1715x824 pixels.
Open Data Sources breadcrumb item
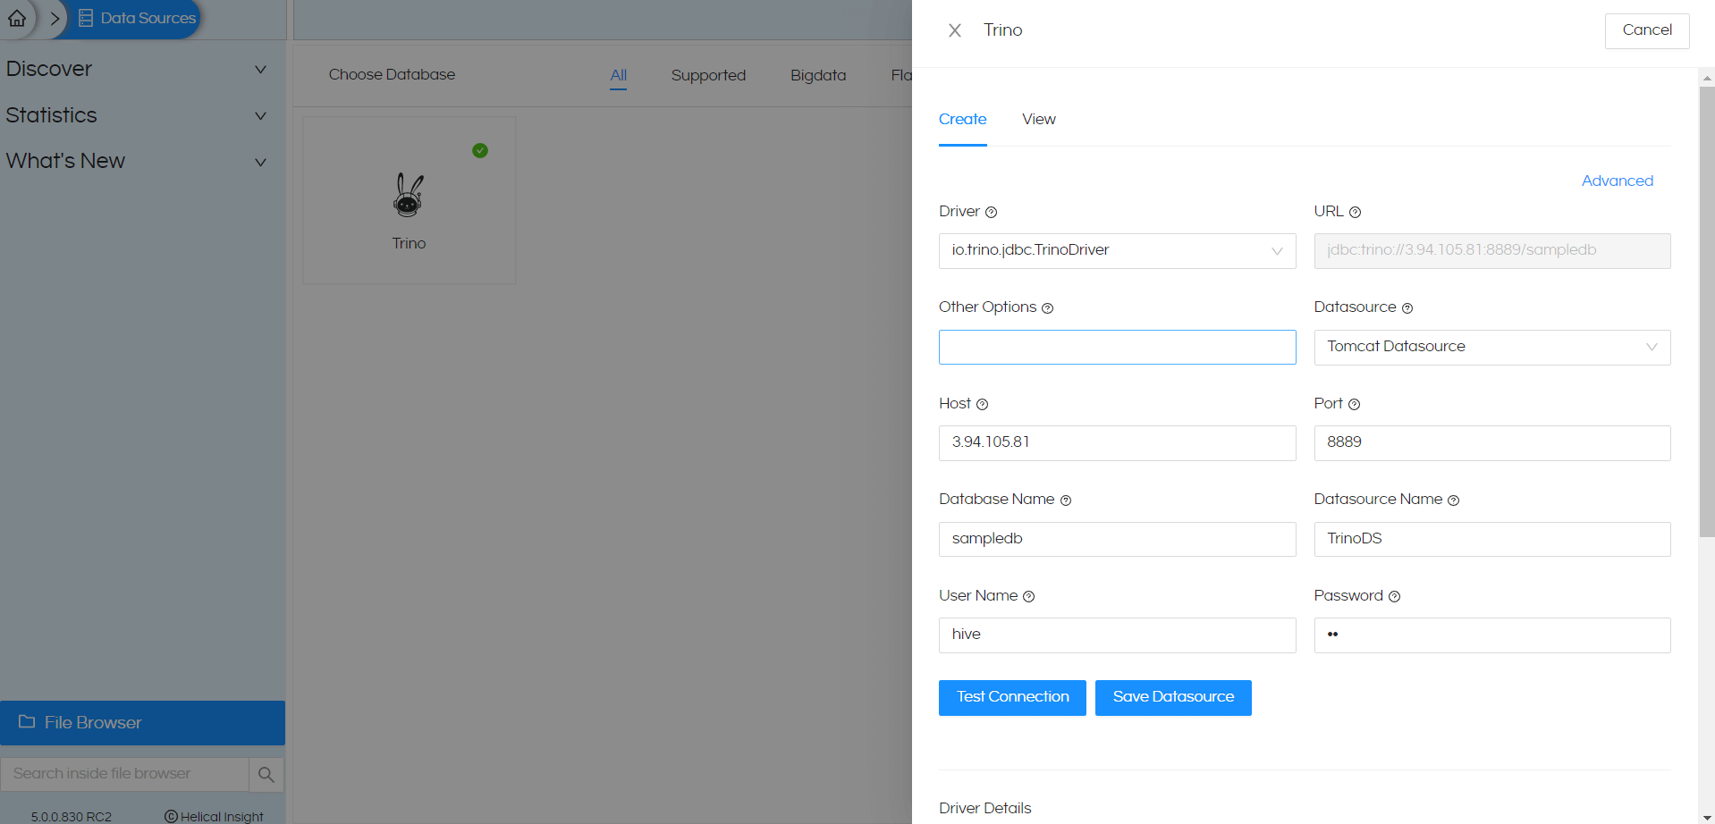pos(138,18)
